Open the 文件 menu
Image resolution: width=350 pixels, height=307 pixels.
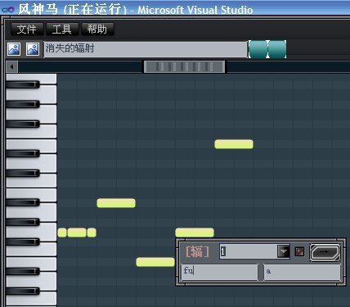27,29
